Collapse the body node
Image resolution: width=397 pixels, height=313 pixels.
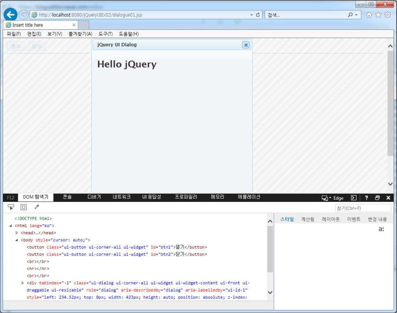[x=16, y=240]
